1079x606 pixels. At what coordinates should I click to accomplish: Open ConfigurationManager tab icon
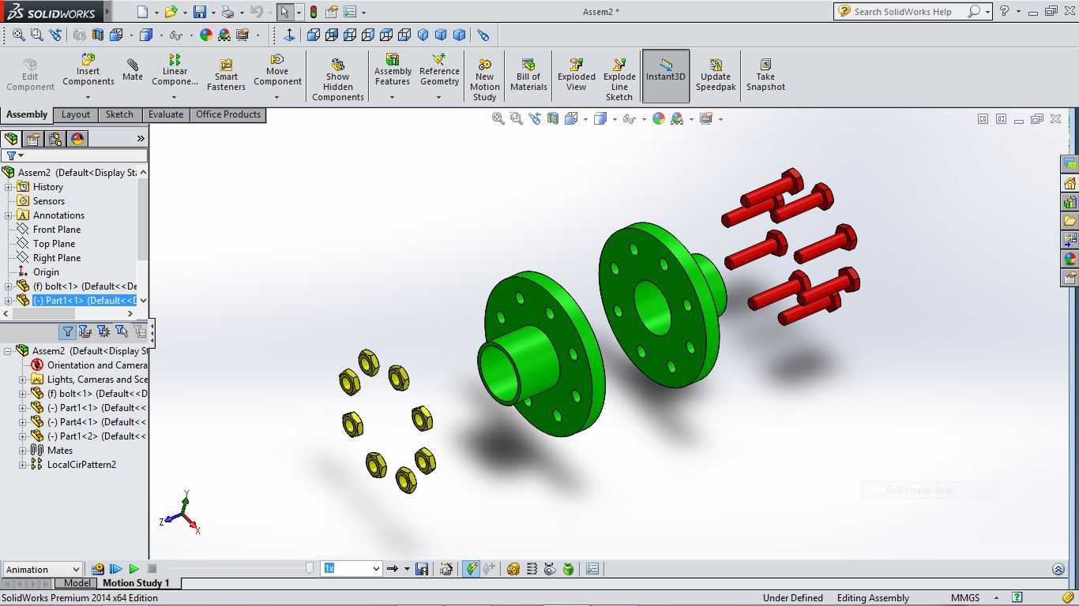[x=55, y=139]
